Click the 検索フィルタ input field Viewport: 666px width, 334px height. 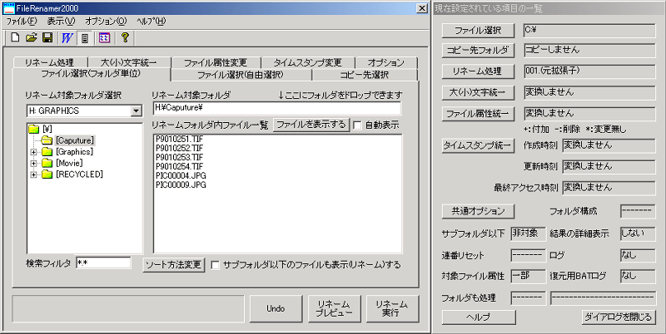(103, 263)
